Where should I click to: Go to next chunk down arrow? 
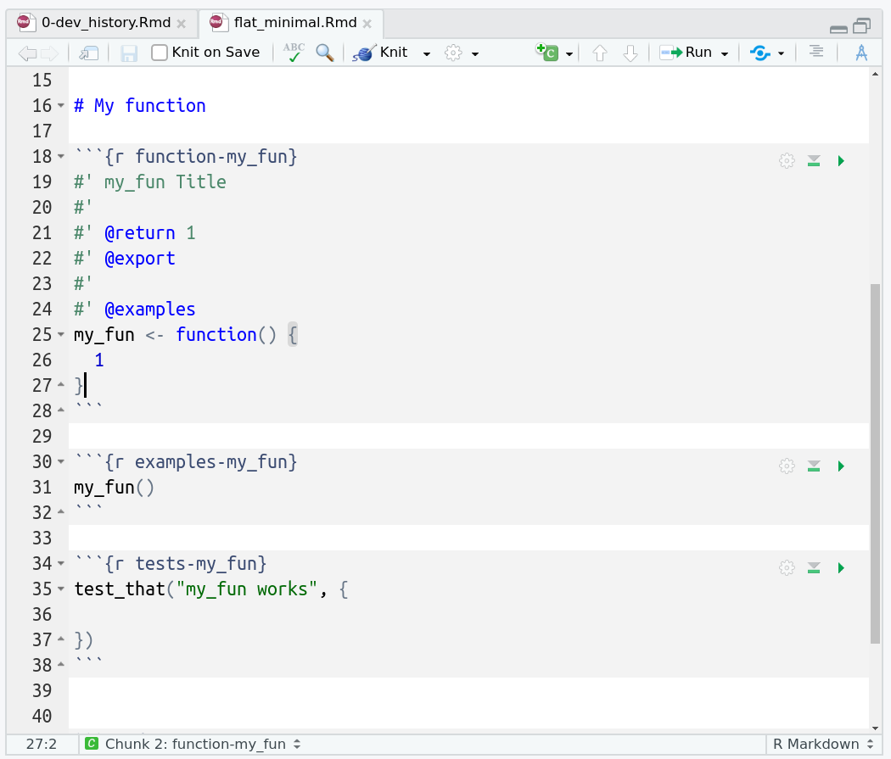[x=630, y=53]
